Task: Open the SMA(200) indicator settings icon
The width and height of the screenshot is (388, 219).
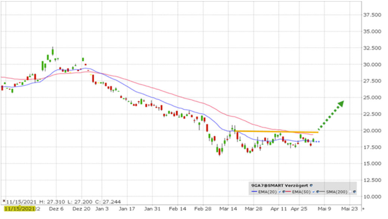Action: point(354,192)
